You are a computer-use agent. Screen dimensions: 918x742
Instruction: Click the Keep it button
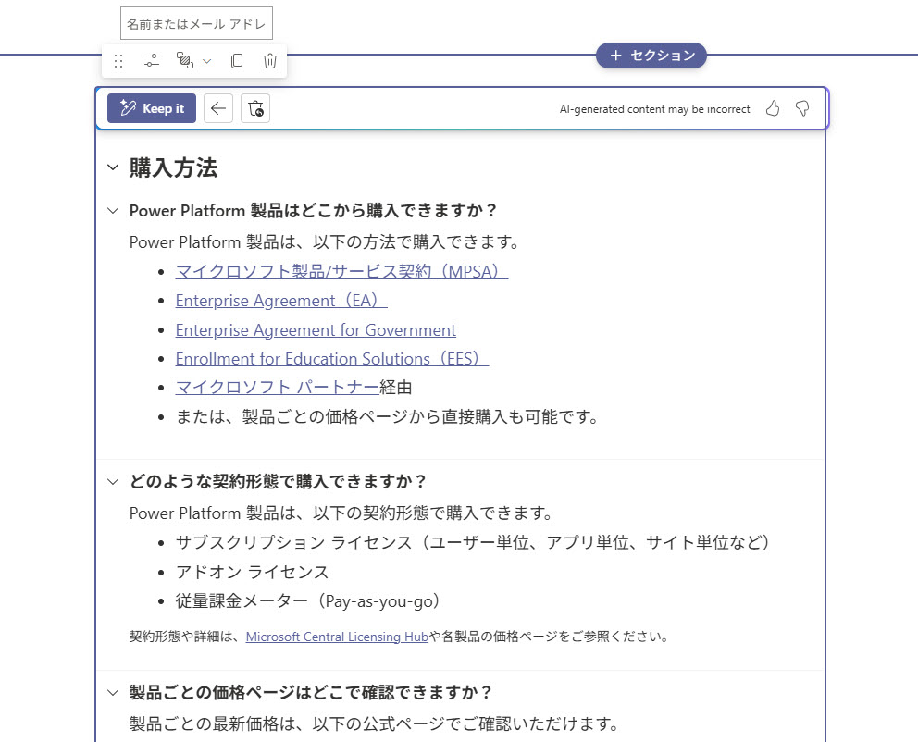(x=152, y=108)
